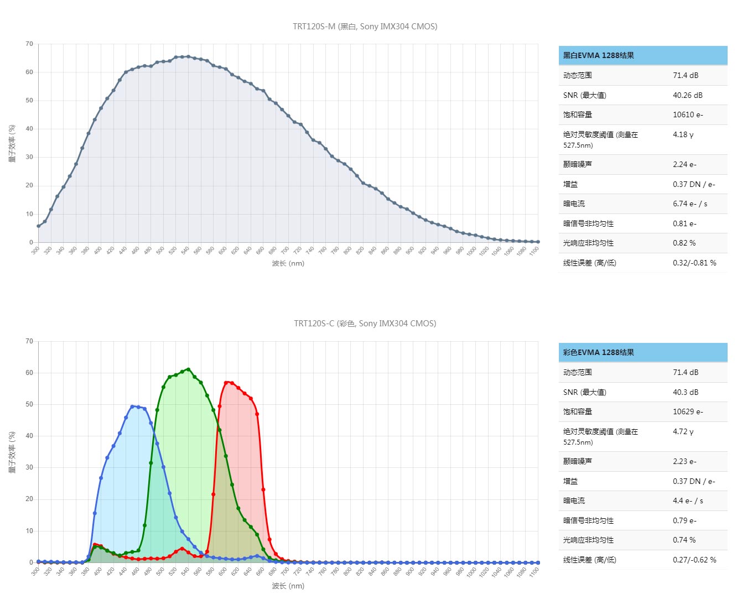
Task: Click the 6.74 e- / s dark current value
Action: coord(689,204)
